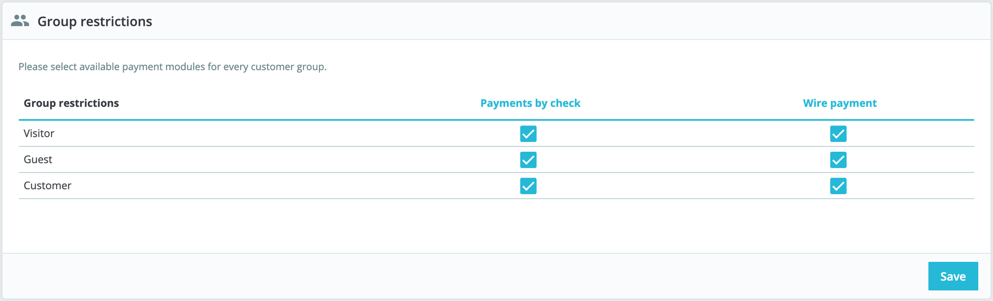Screen dimensions: 993x301
Task: Click the Visitor group label
Action: point(39,133)
